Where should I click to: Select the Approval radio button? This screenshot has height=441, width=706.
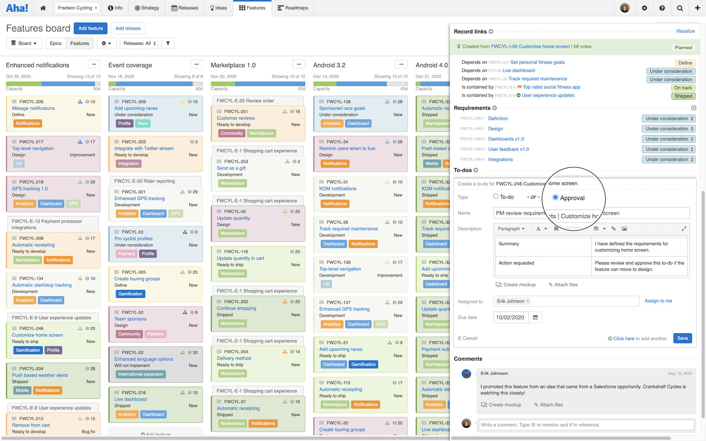tap(556, 197)
